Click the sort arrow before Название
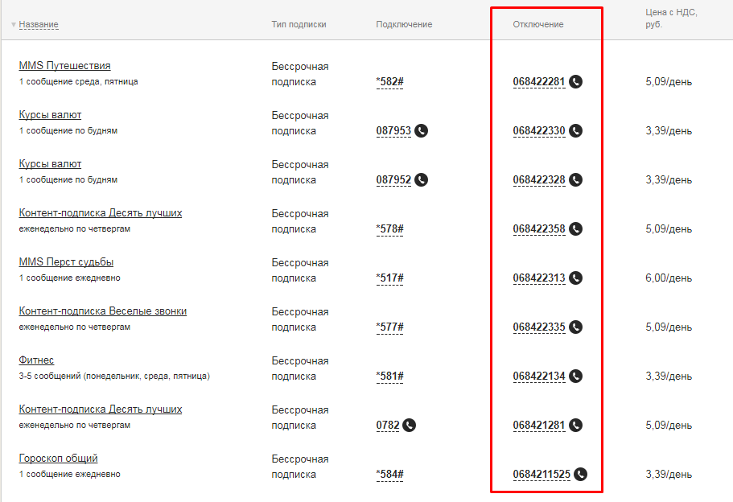Image resolution: width=733 pixels, height=502 pixels. click(x=14, y=25)
